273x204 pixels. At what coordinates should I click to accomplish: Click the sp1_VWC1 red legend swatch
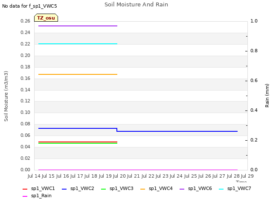click(25, 189)
